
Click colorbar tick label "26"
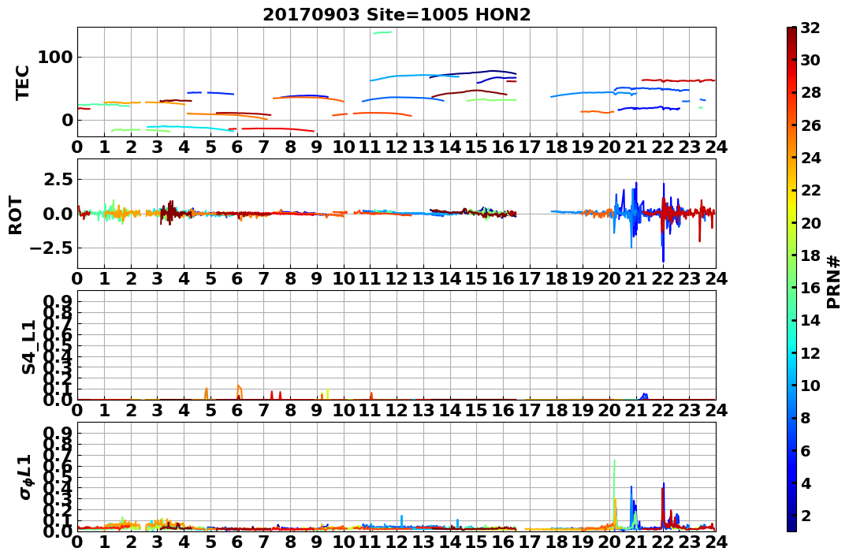click(x=810, y=125)
